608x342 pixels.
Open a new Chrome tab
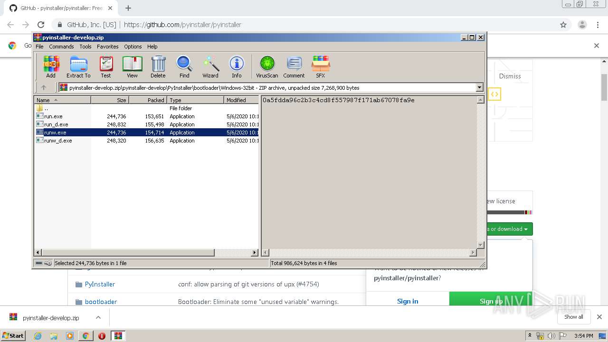click(128, 8)
